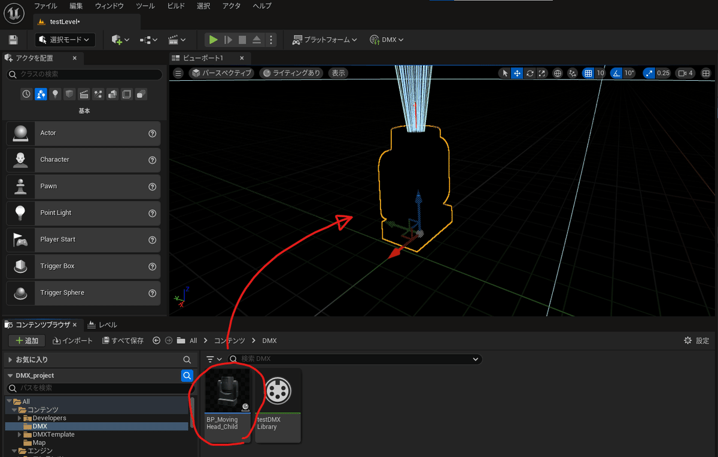This screenshot has width=718, height=457.
Task: Toggle scale snapping in viewport toolbar
Action: tap(649, 73)
